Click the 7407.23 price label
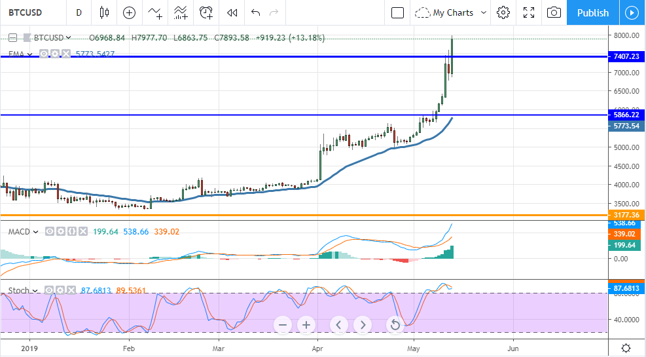 tap(626, 56)
